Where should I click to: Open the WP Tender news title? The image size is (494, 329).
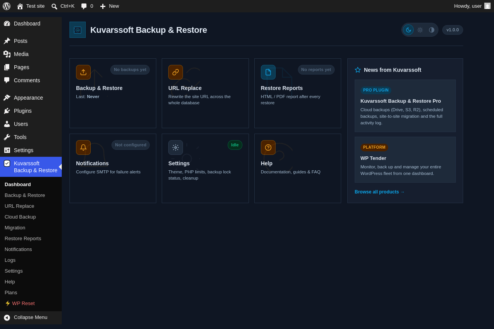coord(373,158)
